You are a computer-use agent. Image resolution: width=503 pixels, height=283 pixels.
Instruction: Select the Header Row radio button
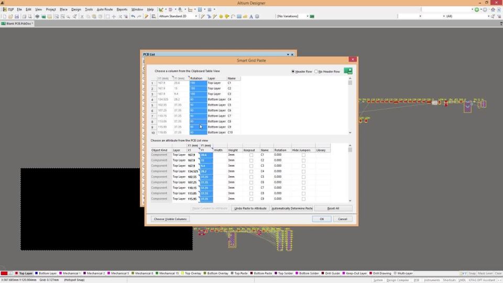293,72
